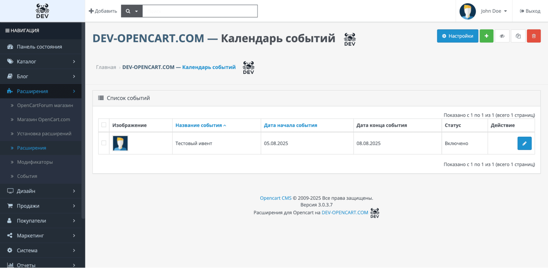This screenshot has width=548, height=268.
Task: Expand the Система menu chevron
Action: coord(74,250)
